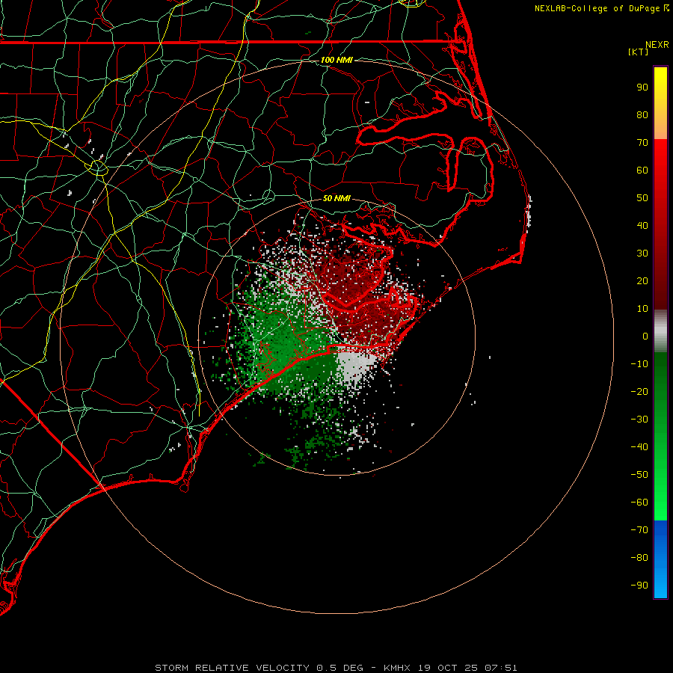Click the -40 value on the velocity scale
Image resolution: width=673 pixels, height=673 pixels.
639,447
